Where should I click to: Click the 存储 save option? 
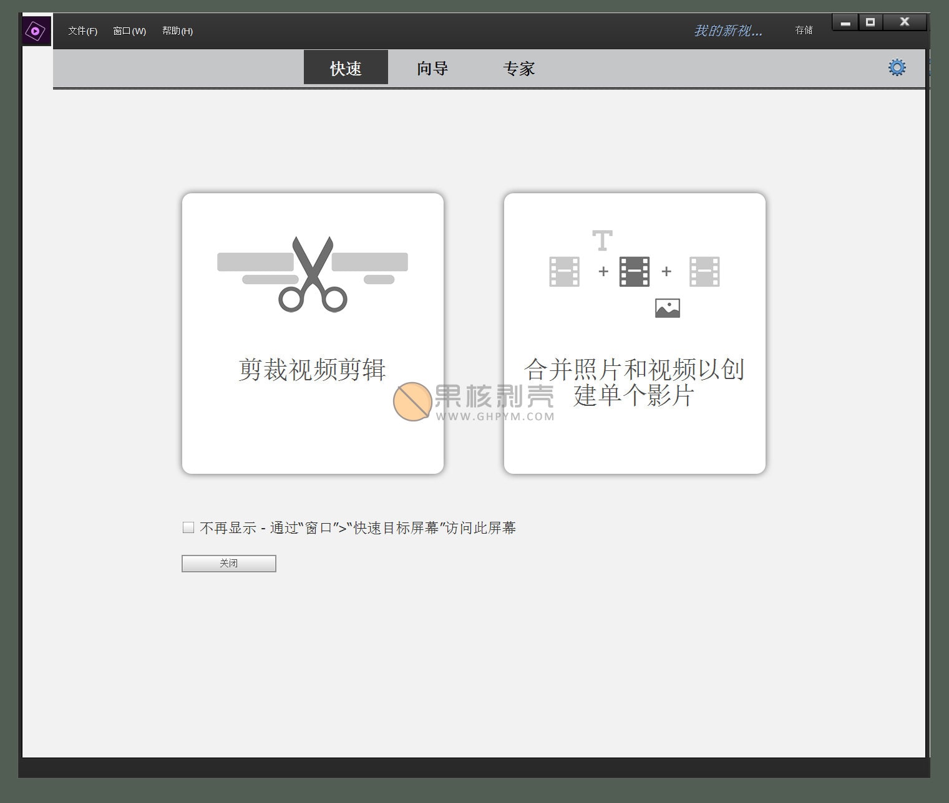tap(803, 30)
